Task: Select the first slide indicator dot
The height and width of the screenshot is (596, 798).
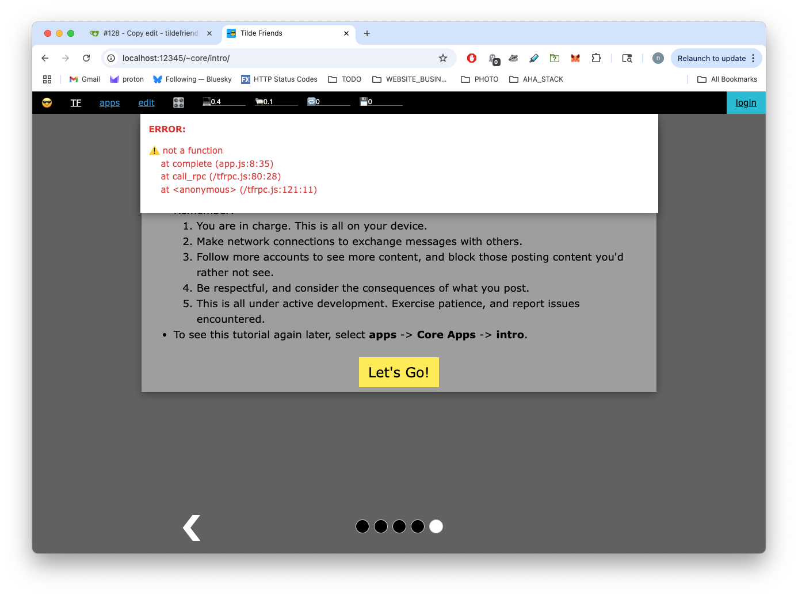Action: coord(362,526)
